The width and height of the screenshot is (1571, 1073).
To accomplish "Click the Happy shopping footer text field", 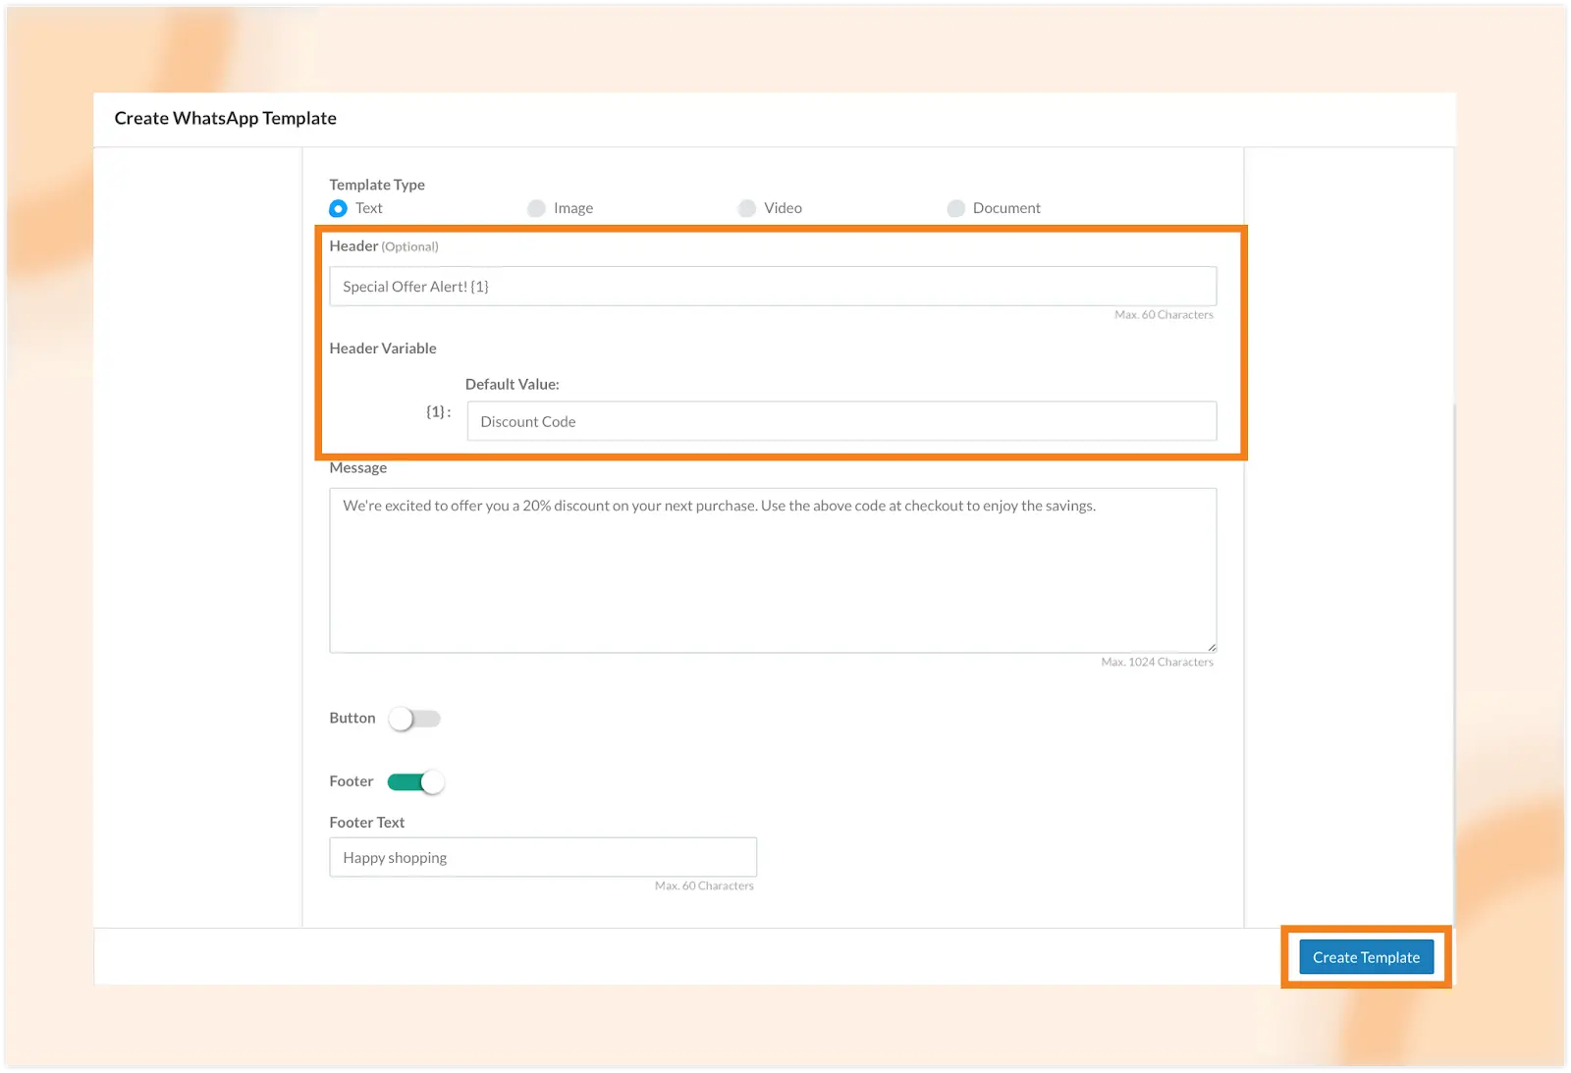I will [x=542, y=857].
